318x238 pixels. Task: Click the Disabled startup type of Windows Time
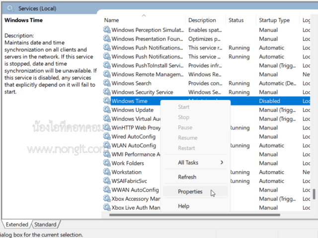(269, 101)
